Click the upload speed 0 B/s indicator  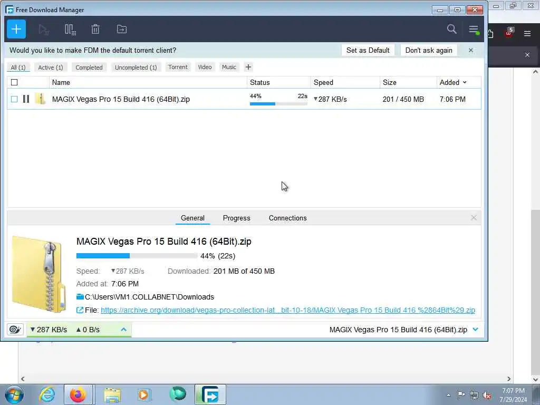coord(88,330)
